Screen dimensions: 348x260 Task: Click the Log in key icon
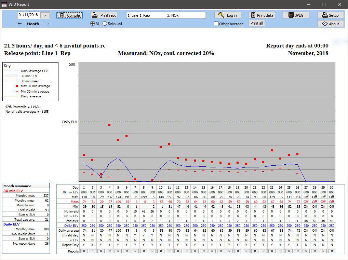point(221,15)
